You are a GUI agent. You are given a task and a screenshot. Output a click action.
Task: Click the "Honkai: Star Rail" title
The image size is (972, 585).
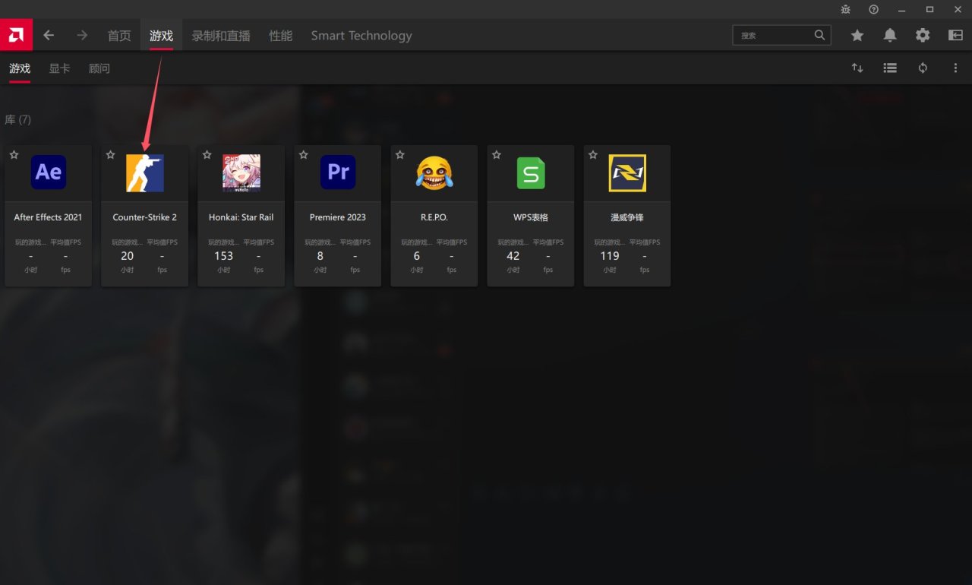[241, 217]
